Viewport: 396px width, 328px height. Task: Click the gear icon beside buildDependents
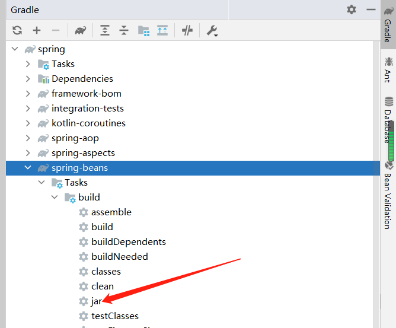click(x=84, y=242)
